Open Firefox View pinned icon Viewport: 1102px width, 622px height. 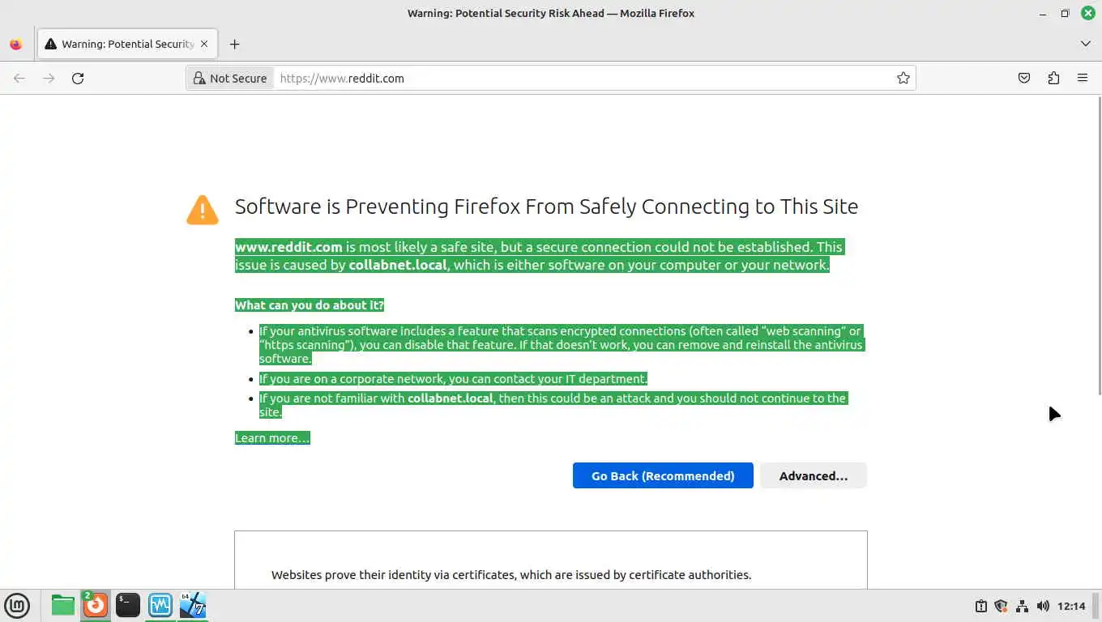(16, 45)
